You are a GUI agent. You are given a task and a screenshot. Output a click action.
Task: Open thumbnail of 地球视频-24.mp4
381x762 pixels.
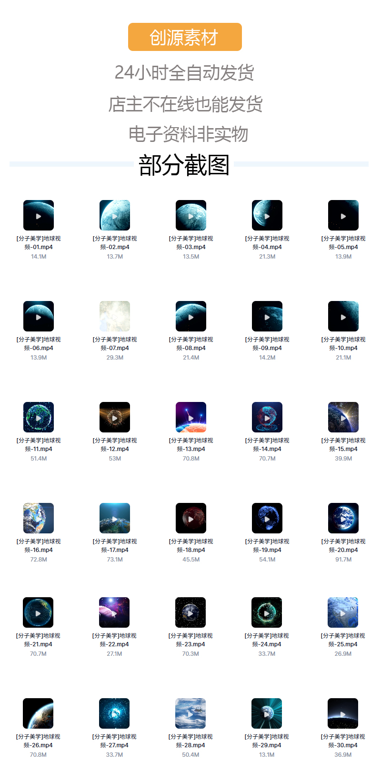[267, 612]
